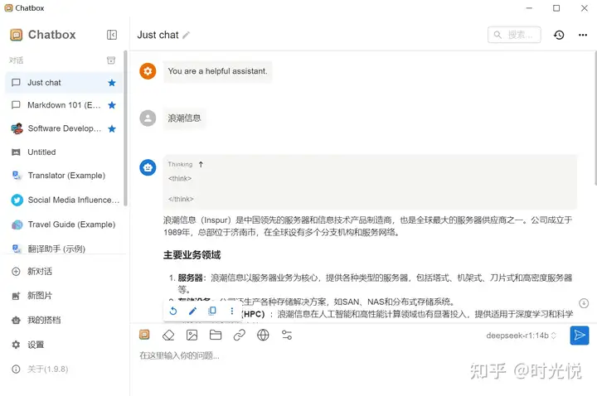This screenshot has width=597, height=396.
Task: Toggle star on Markdown 101 conversation
Action: tap(112, 105)
